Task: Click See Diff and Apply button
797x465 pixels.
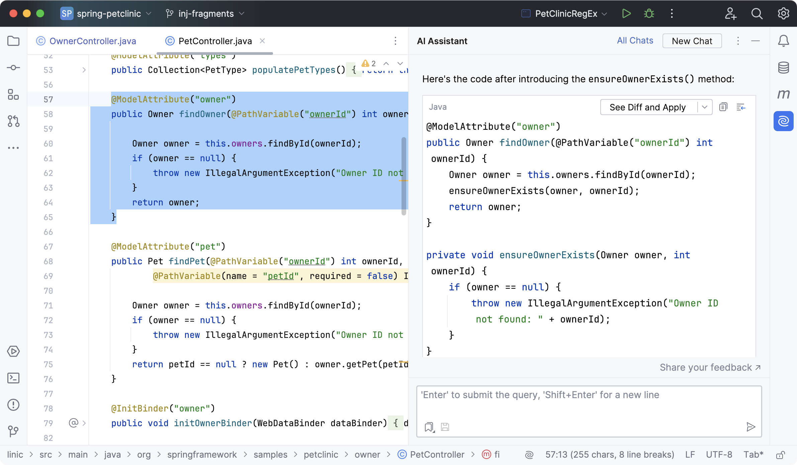Action: click(647, 107)
